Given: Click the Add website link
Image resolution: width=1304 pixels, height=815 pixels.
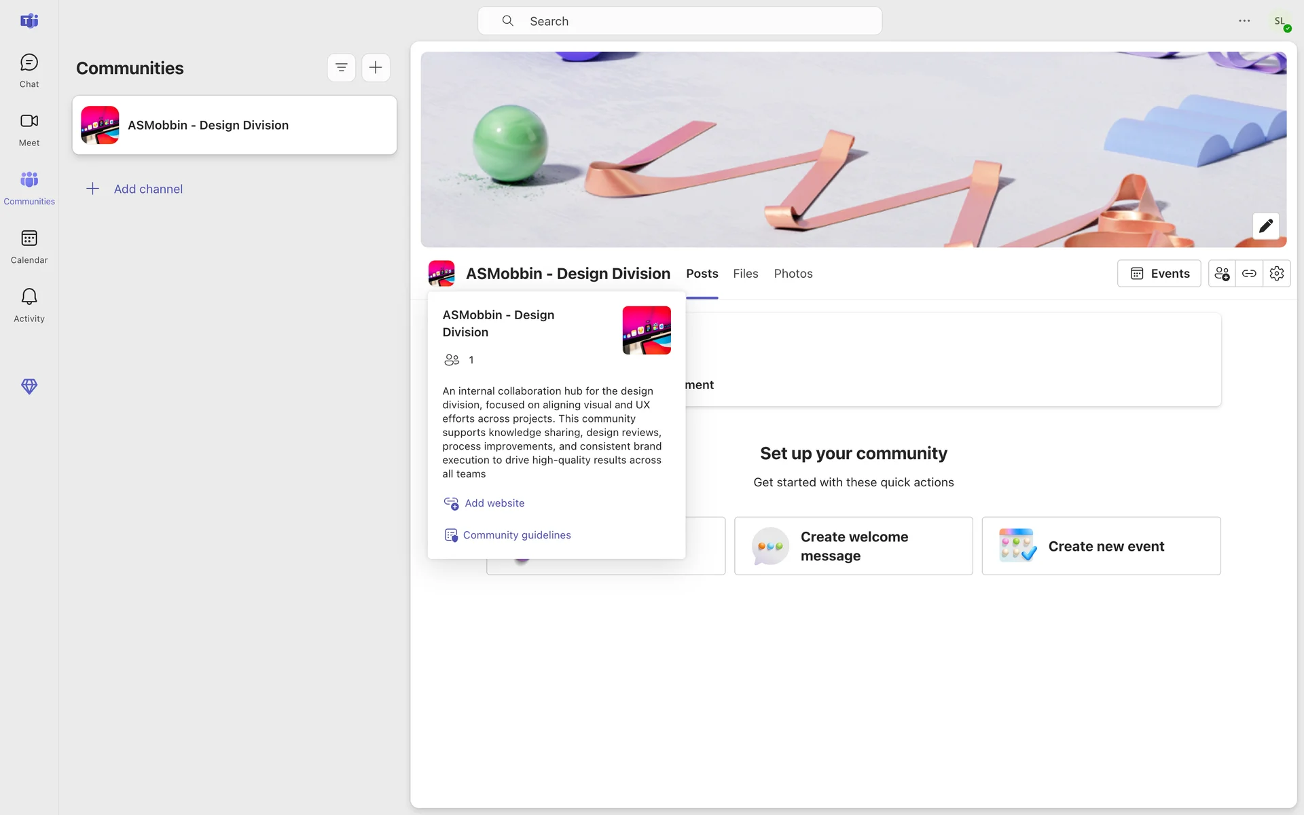Looking at the screenshot, I should (494, 503).
